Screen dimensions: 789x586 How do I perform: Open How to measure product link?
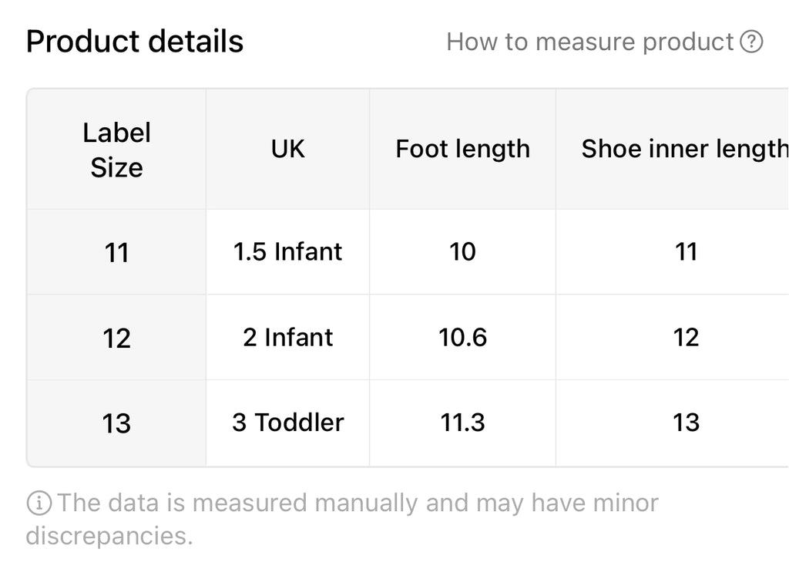(604, 42)
